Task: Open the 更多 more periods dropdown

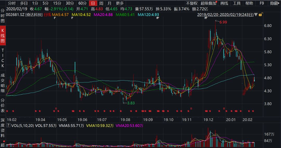Action: coord(120,3)
